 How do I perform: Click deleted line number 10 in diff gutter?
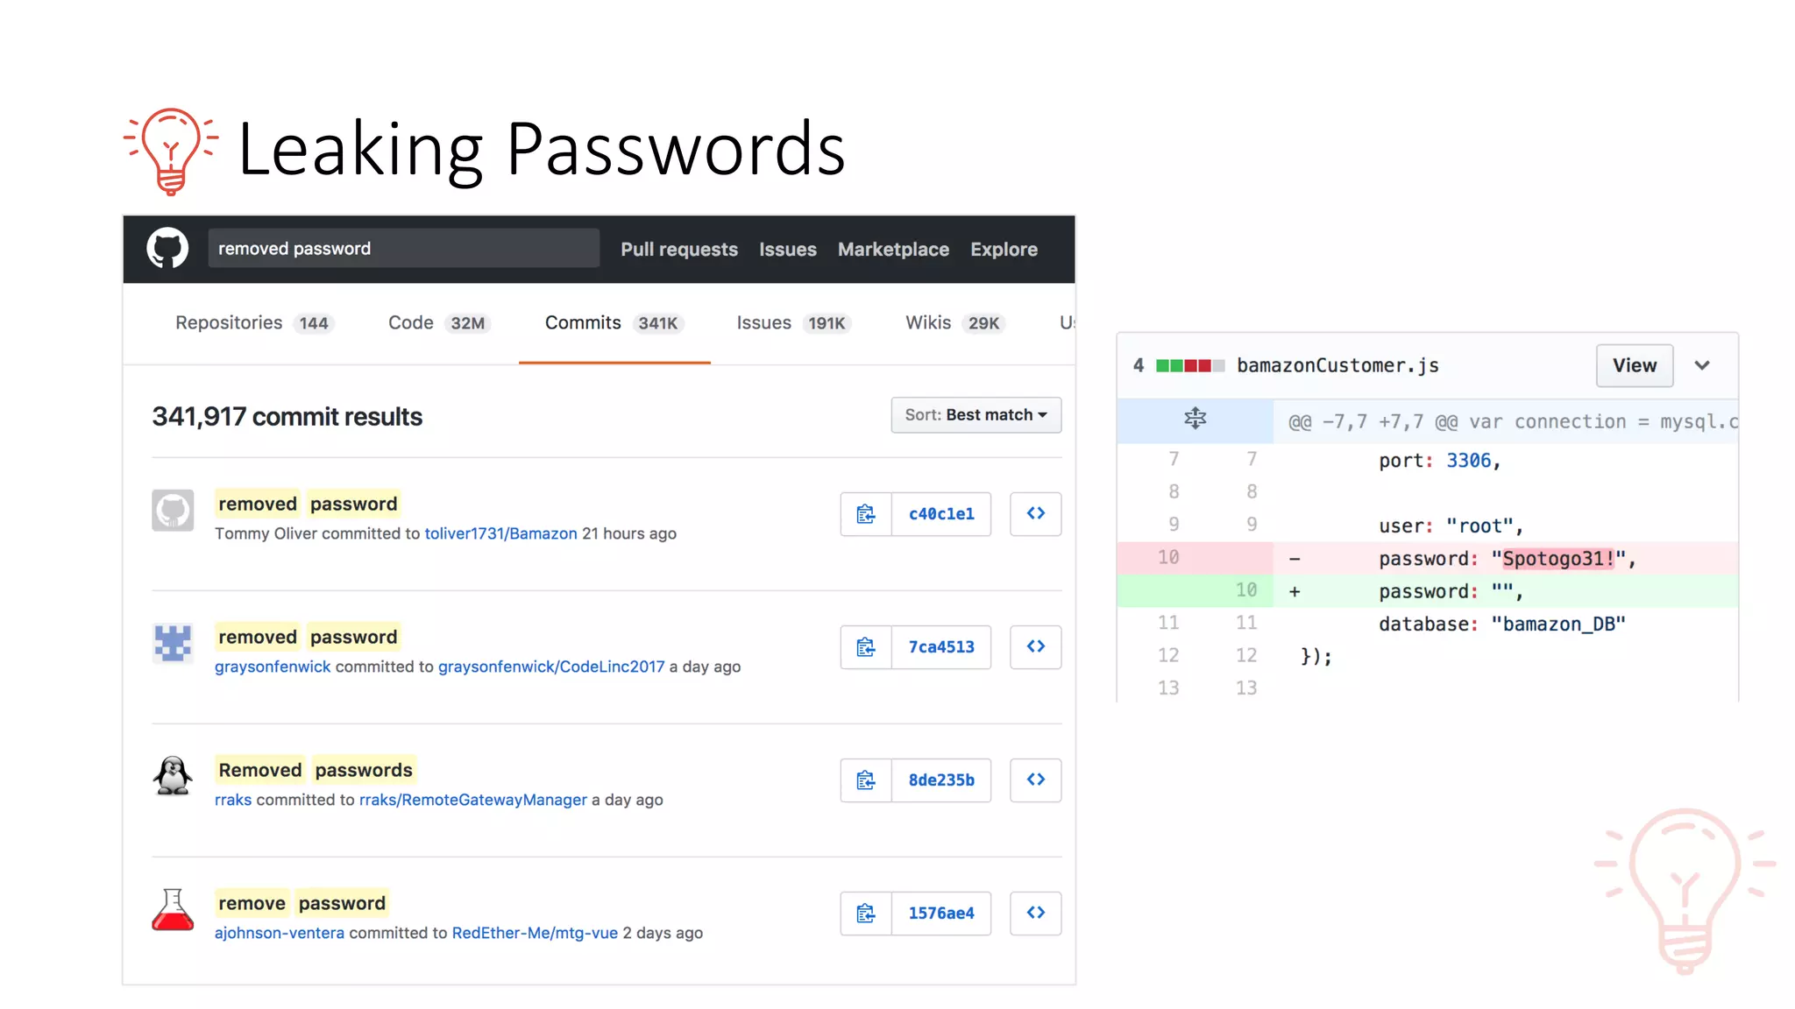click(x=1168, y=558)
